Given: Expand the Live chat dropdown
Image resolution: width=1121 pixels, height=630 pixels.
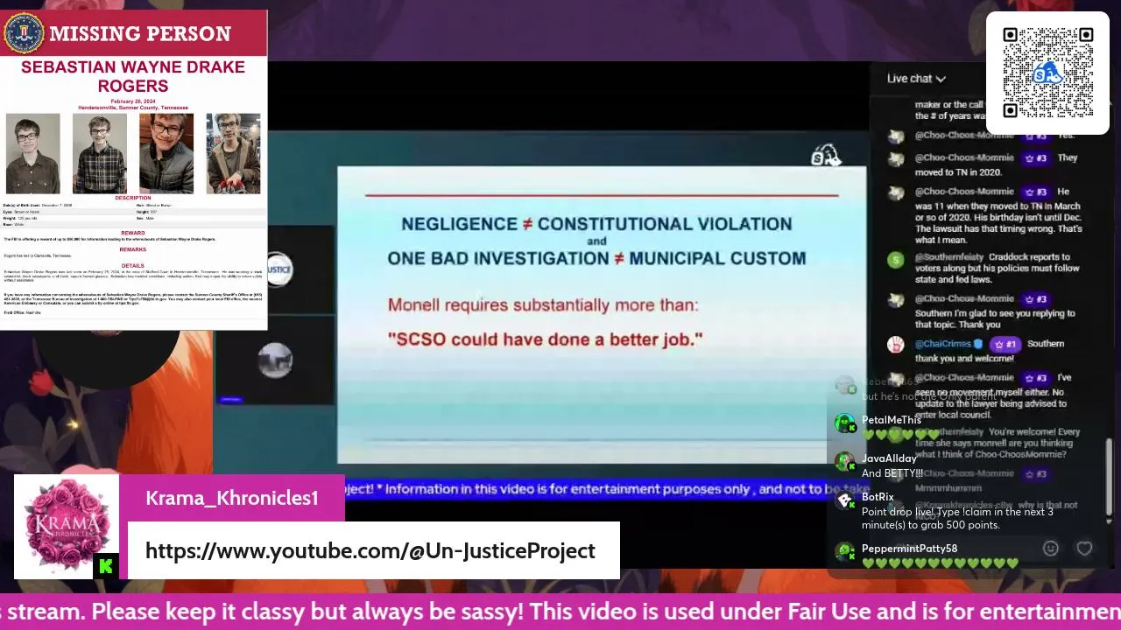Looking at the screenshot, I should (916, 79).
